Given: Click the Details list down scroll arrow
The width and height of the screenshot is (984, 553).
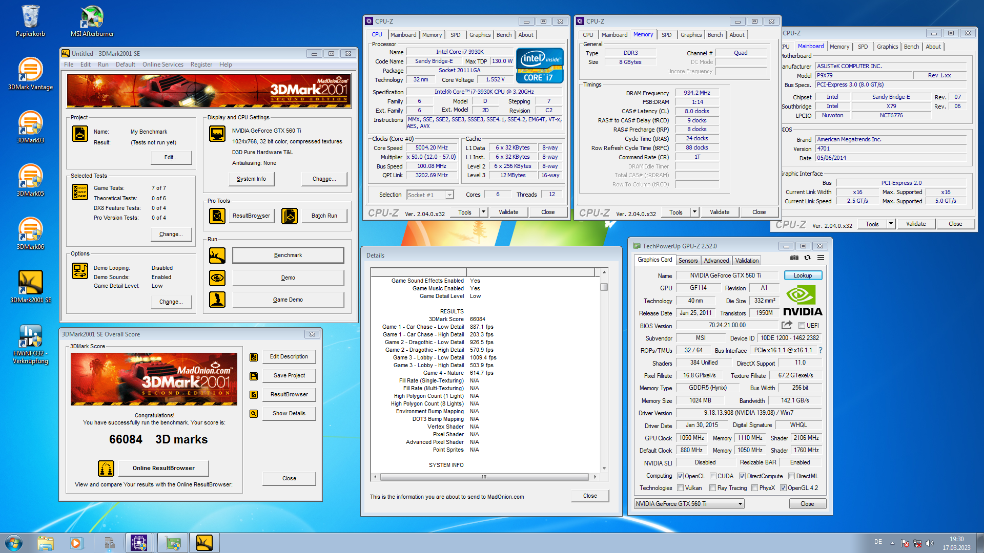Looking at the screenshot, I should coord(604,469).
